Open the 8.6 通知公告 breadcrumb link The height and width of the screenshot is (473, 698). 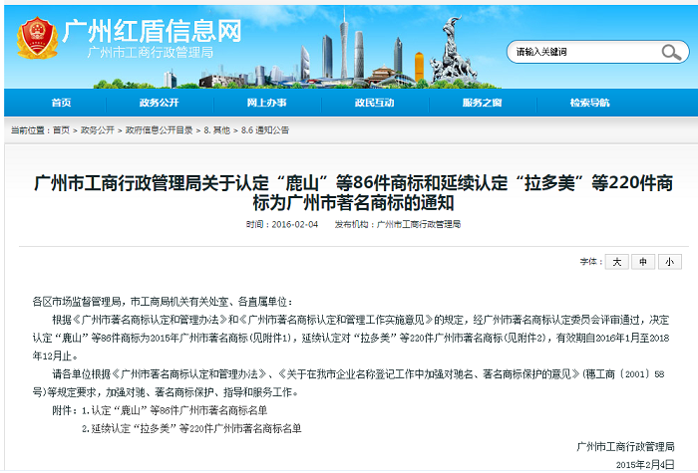click(x=264, y=130)
